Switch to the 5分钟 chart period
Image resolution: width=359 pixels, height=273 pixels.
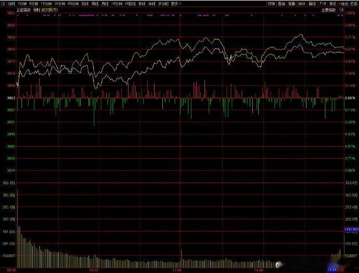(x=34, y=4)
